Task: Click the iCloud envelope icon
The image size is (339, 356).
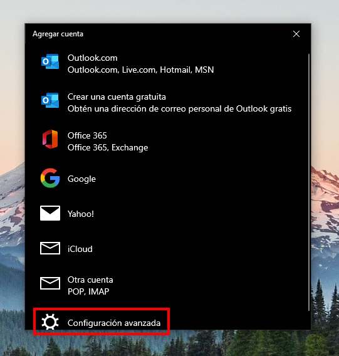Action: click(50, 248)
